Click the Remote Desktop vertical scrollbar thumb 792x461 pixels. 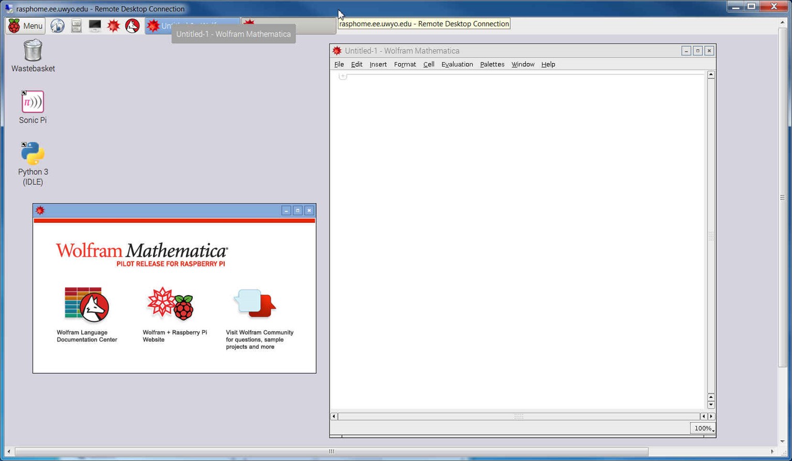(x=782, y=197)
